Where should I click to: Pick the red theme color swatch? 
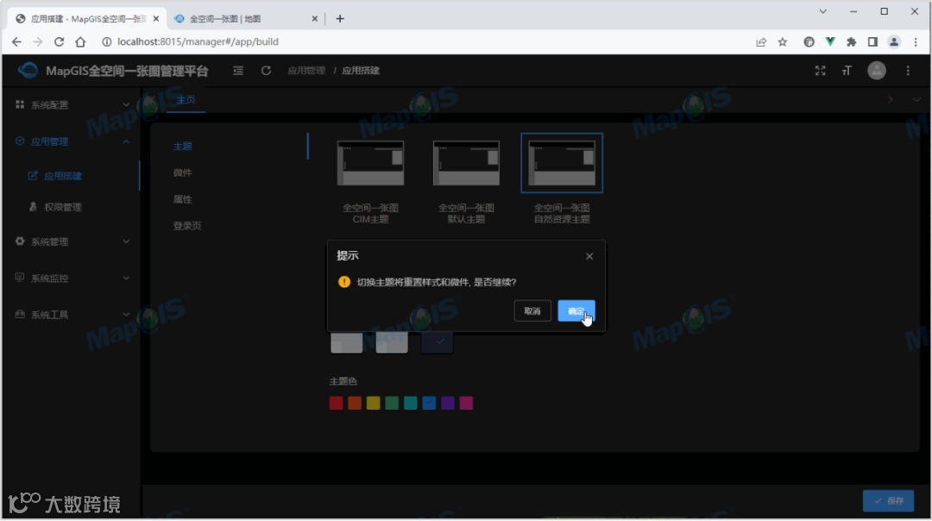[x=336, y=403]
